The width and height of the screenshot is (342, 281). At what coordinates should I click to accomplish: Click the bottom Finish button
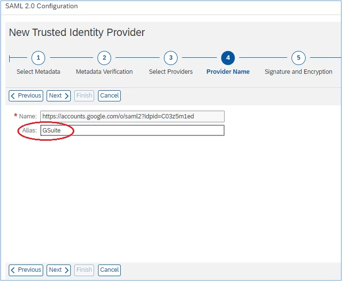pyautogui.click(x=84, y=270)
